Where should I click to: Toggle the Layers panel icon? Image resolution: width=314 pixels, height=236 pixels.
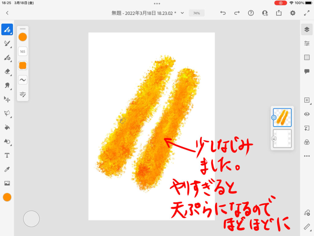[x=307, y=29]
